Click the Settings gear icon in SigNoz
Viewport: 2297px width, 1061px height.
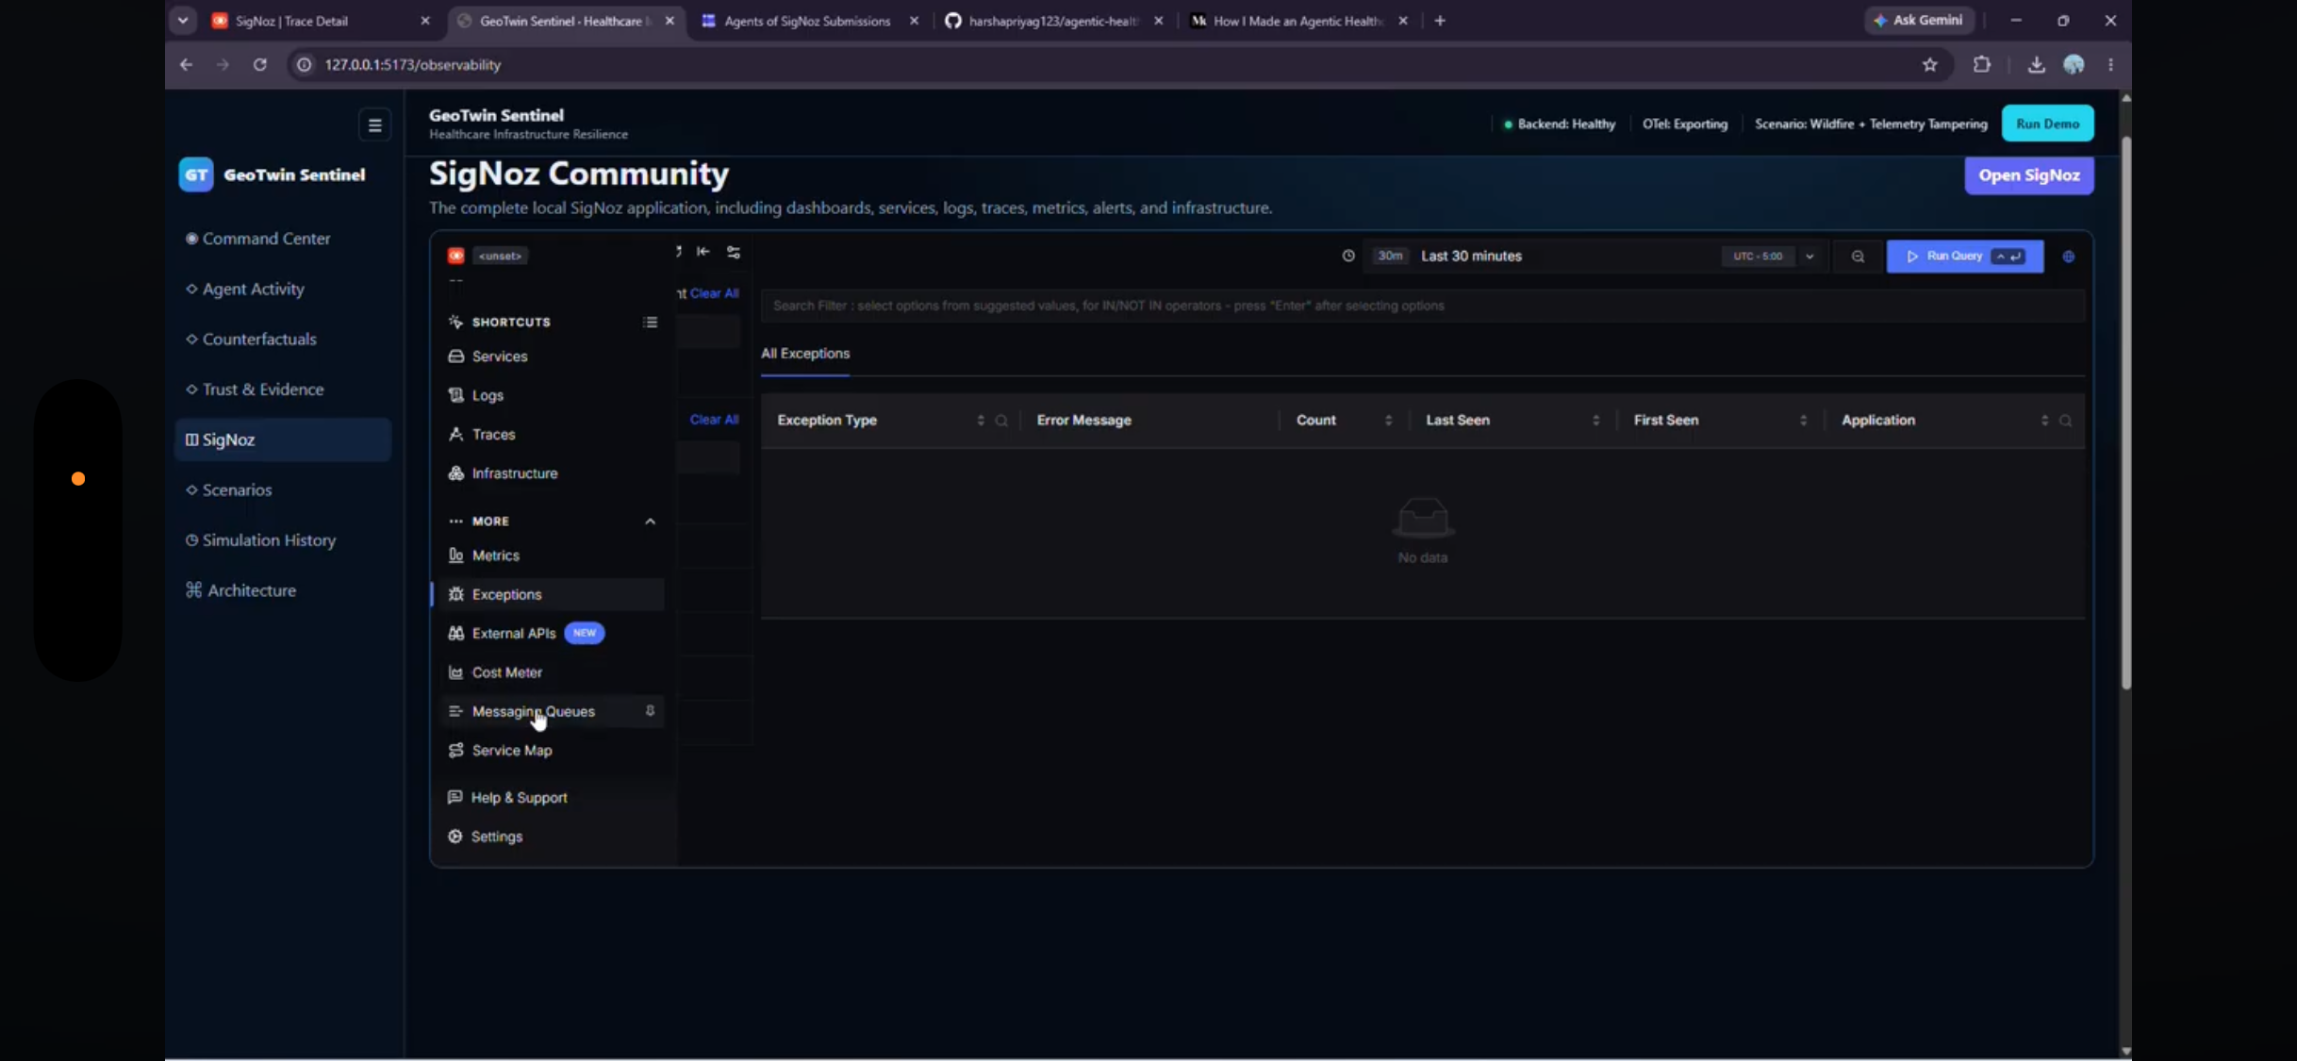[455, 837]
